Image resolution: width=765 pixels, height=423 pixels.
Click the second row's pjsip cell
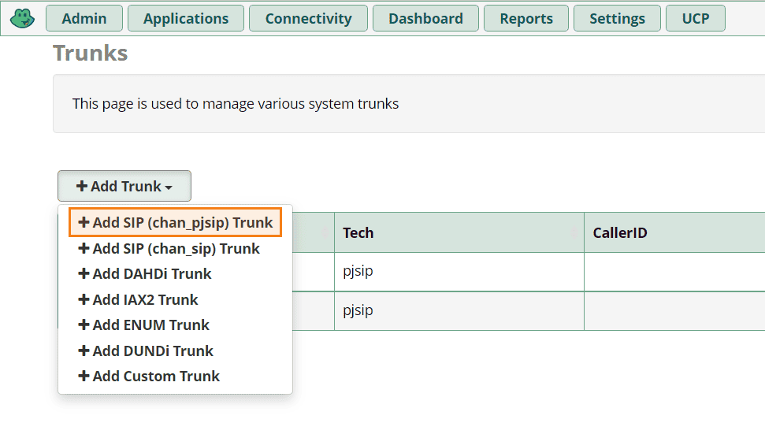point(459,311)
